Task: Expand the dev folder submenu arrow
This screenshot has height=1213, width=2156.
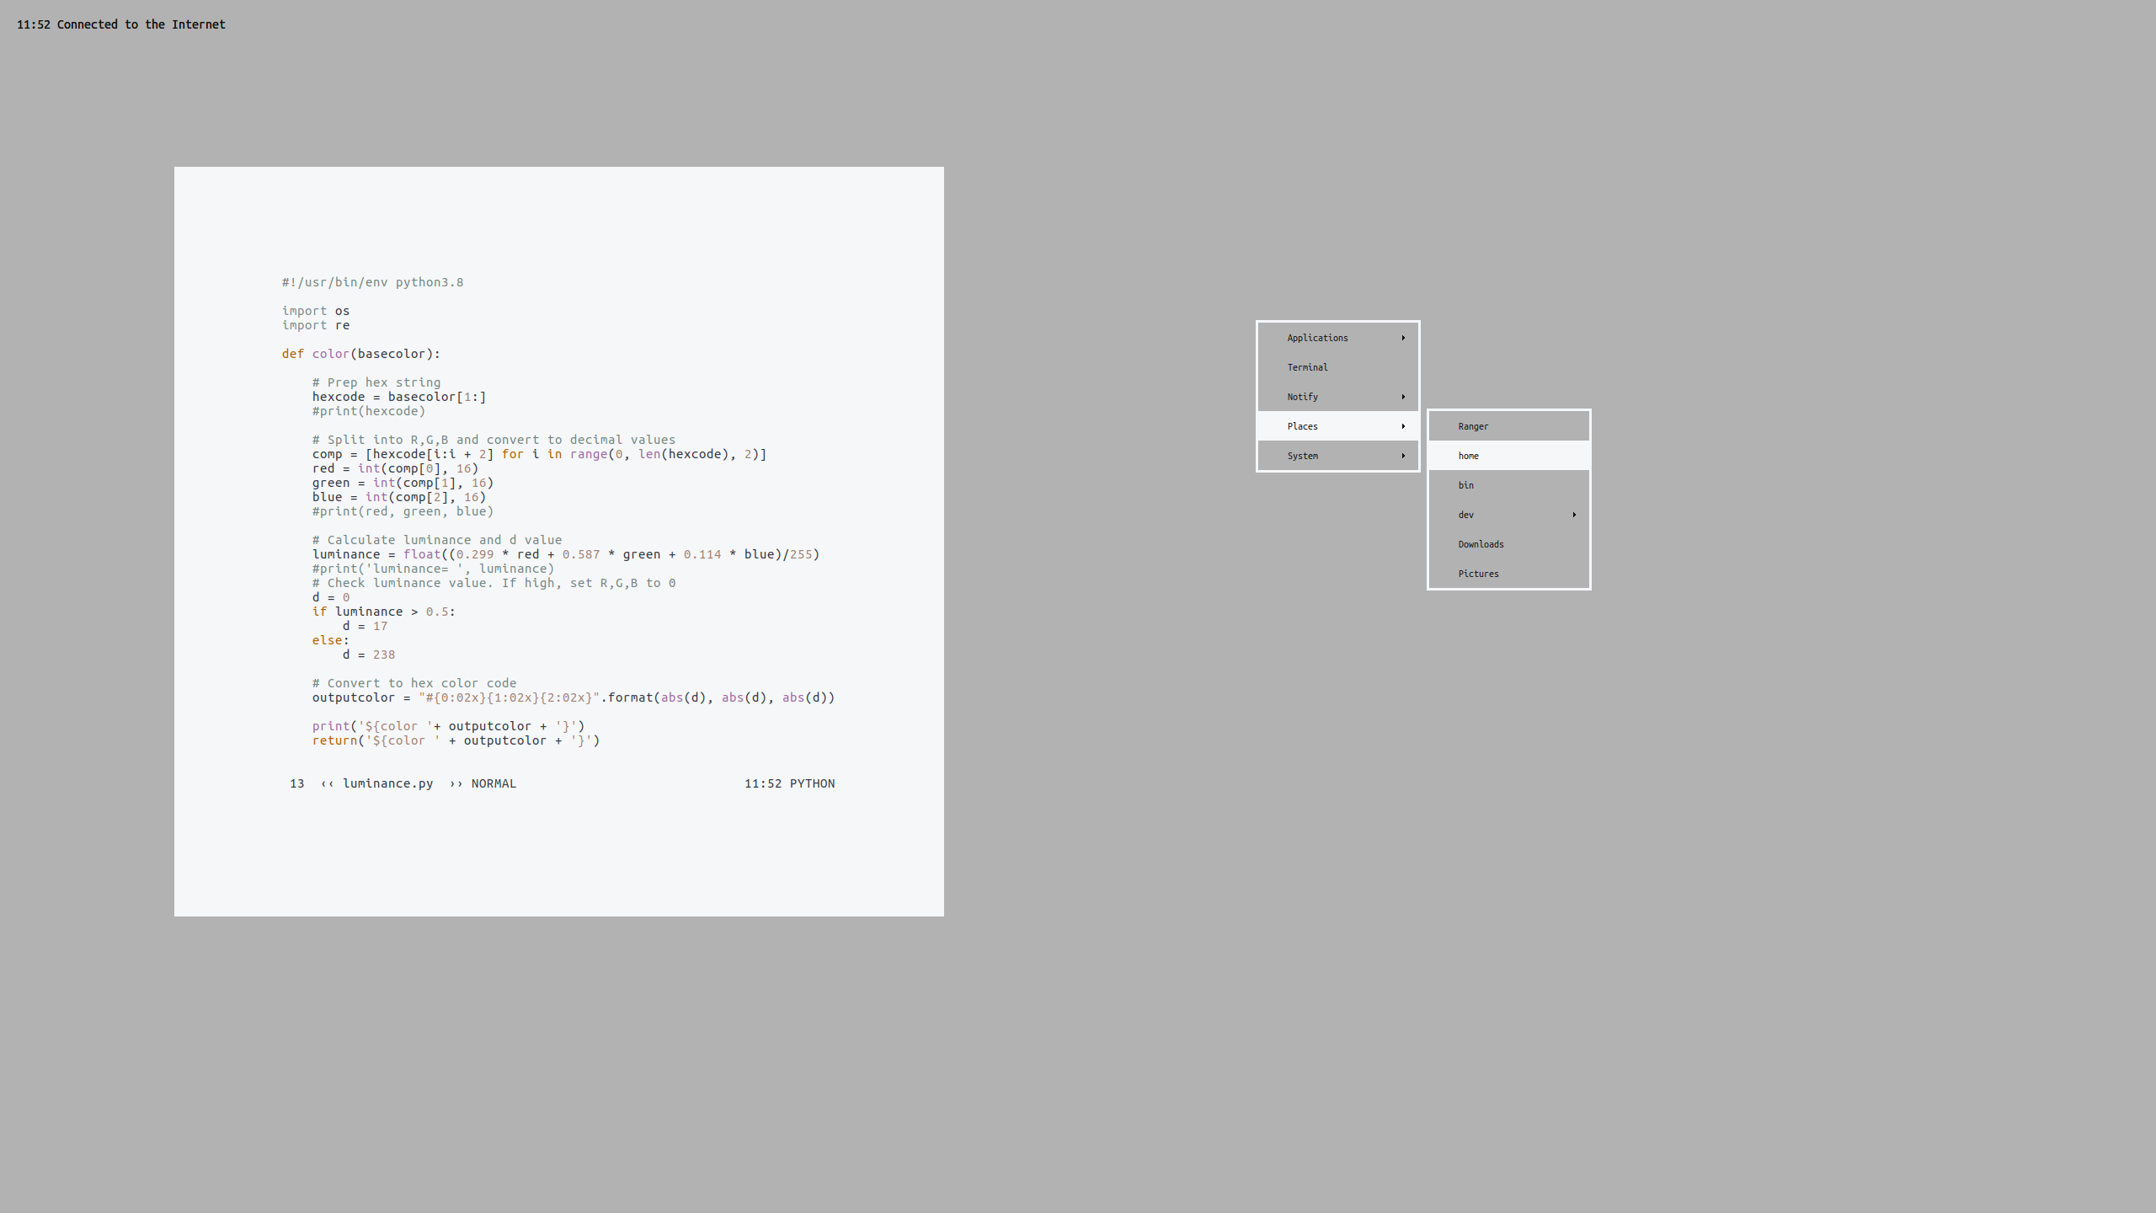Action: [1574, 515]
